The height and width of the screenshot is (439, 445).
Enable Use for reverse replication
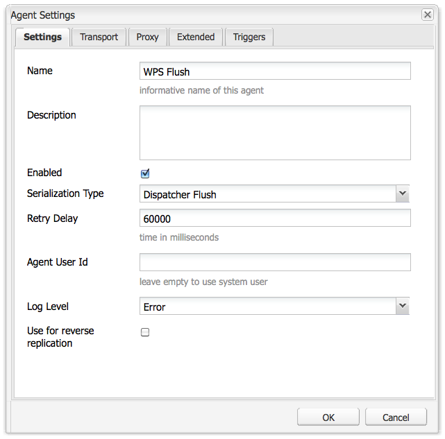pyautogui.click(x=145, y=332)
